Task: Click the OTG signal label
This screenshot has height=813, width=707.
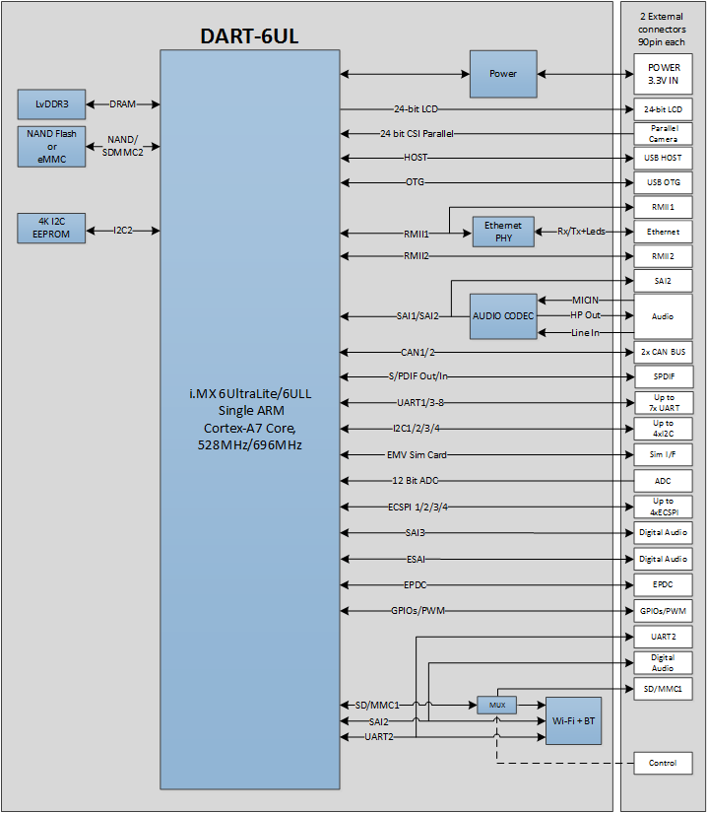Action: 415,182
